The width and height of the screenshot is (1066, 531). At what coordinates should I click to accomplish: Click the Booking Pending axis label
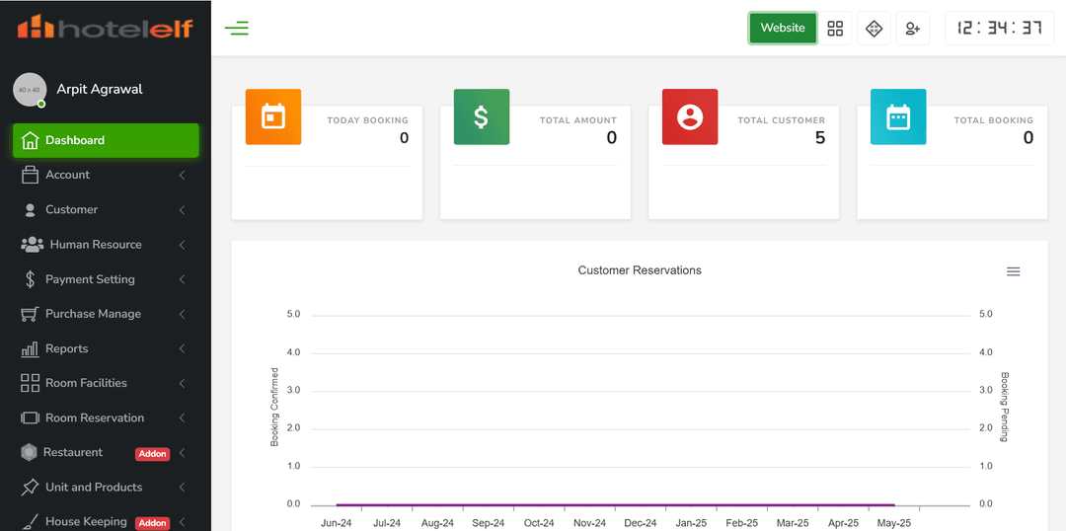pos(1005,407)
